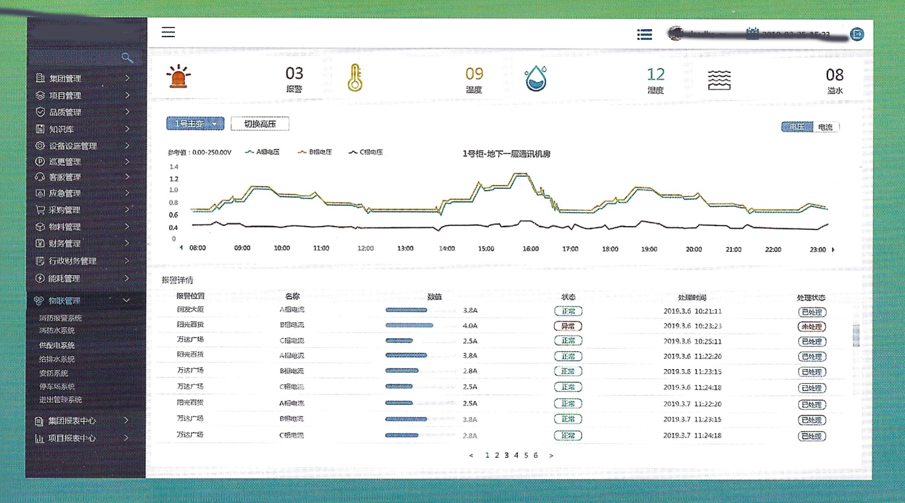905x503 pixels.
Task: Expand the 集团管理 chevron
Action: 127,78
